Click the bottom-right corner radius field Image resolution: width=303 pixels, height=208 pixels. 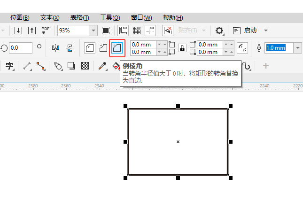coord(210,52)
